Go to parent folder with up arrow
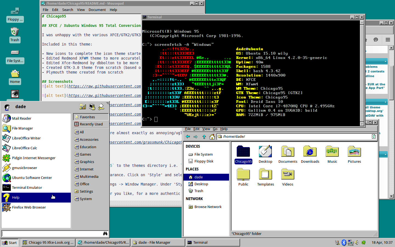 click(204, 137)
